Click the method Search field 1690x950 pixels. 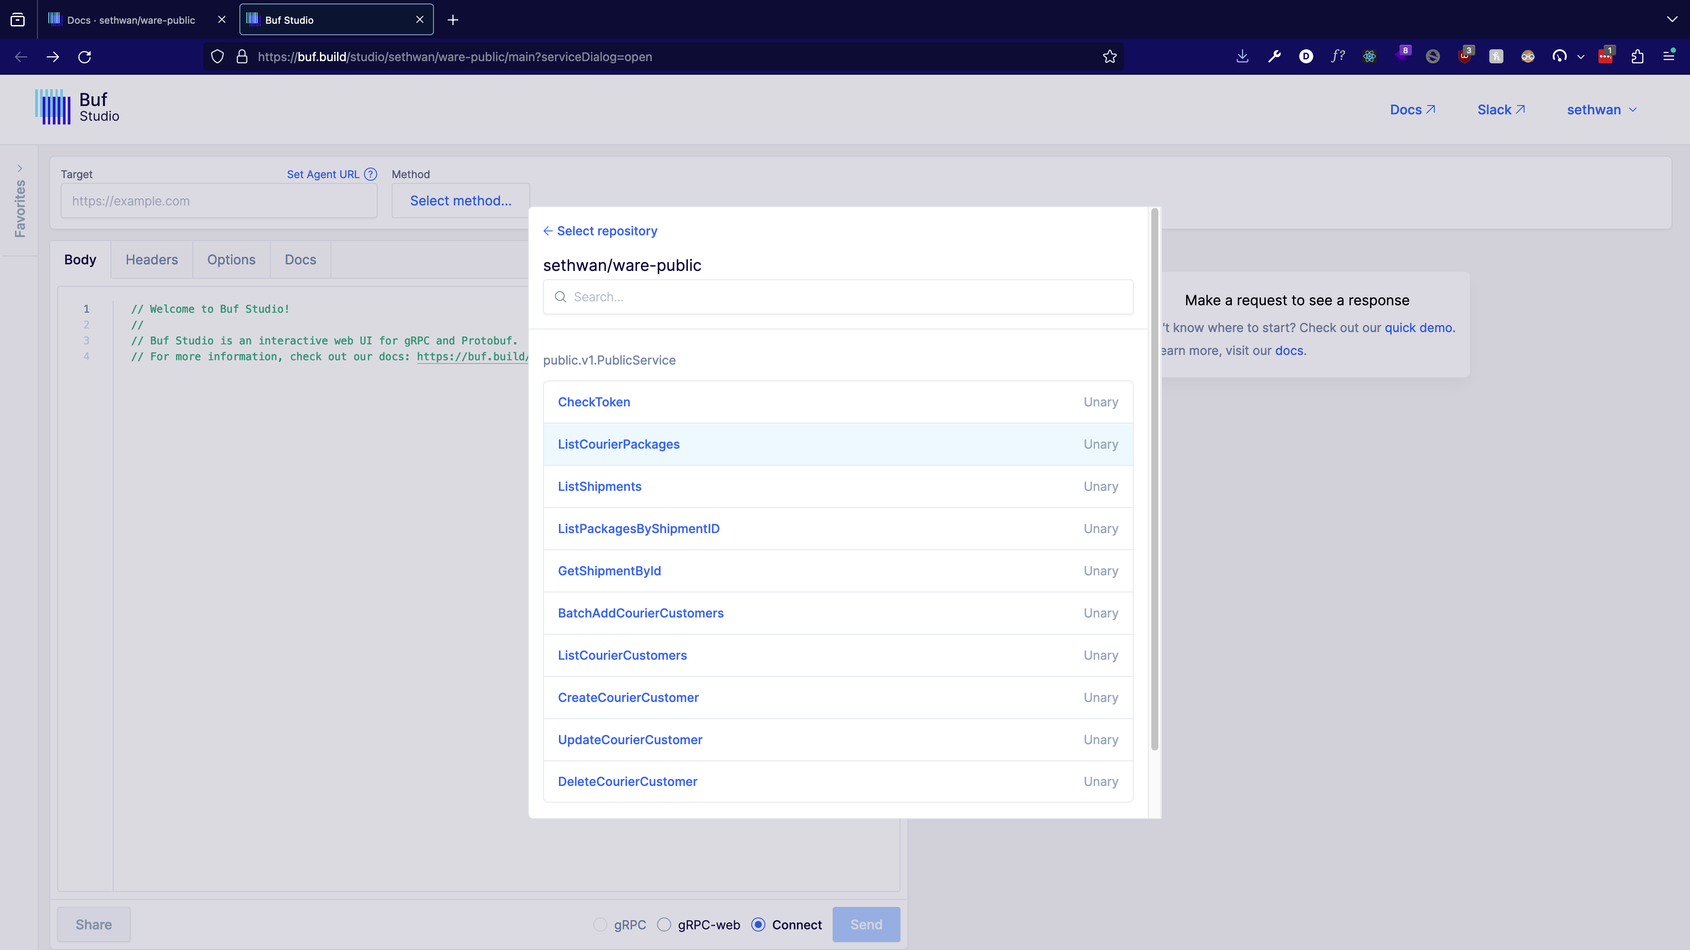point(838,297)
